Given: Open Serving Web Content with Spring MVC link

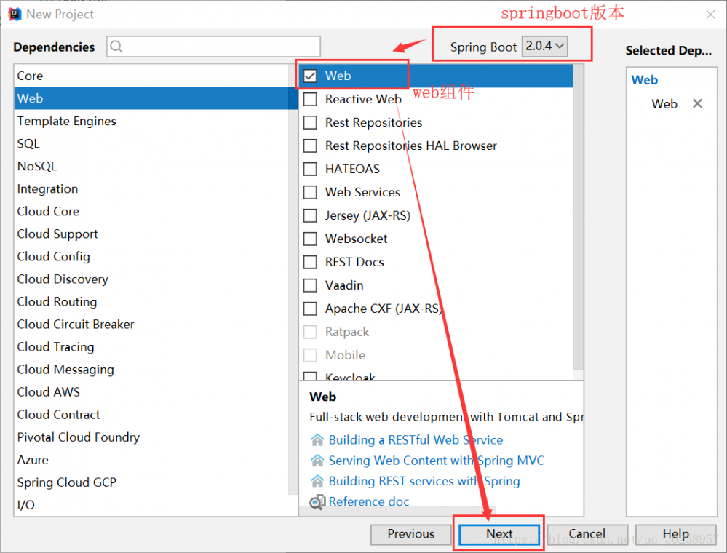Looking at the screenshot, I should (x=437, y=461).
